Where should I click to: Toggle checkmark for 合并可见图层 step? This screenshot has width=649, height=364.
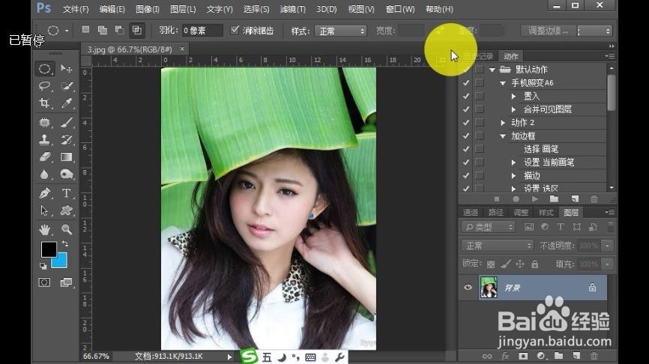pos(466,109)
